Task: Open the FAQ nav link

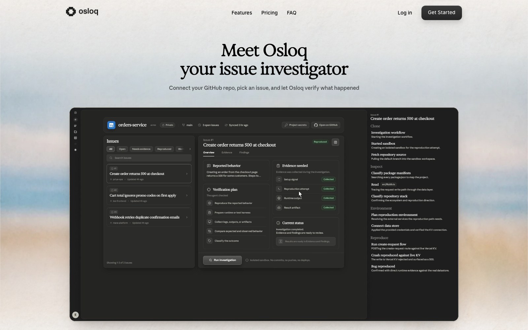Action: tap(291, 13)
